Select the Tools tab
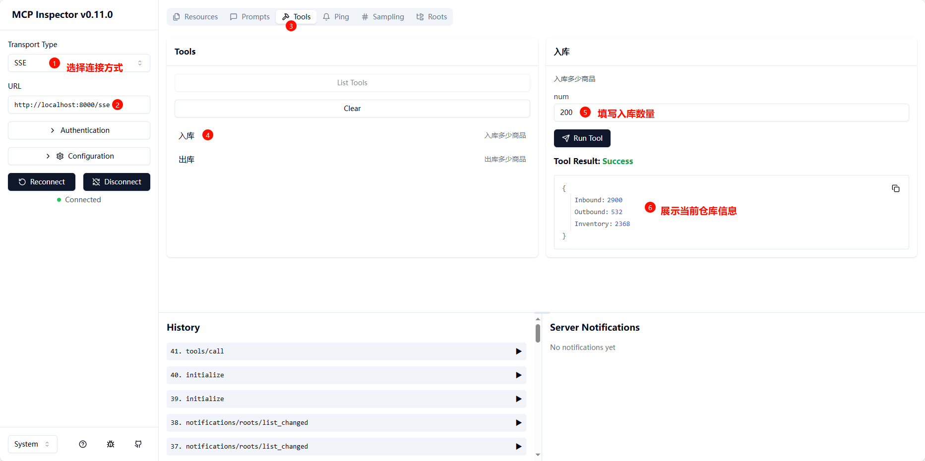 point(297,17)
